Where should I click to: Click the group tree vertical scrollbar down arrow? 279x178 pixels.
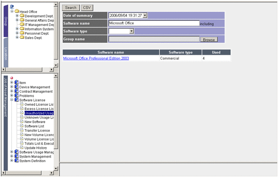pyautogui.click(x=56, y=65)
